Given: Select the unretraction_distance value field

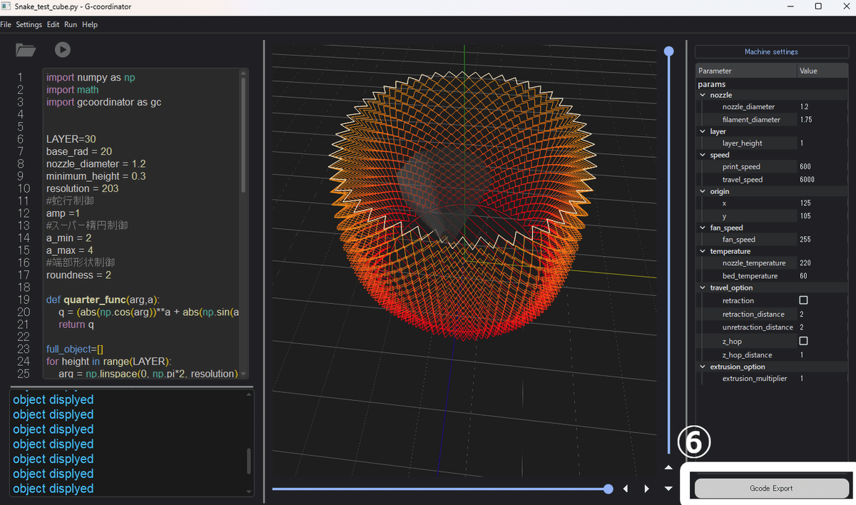Looking at the screenshot, I should point(822,327).
